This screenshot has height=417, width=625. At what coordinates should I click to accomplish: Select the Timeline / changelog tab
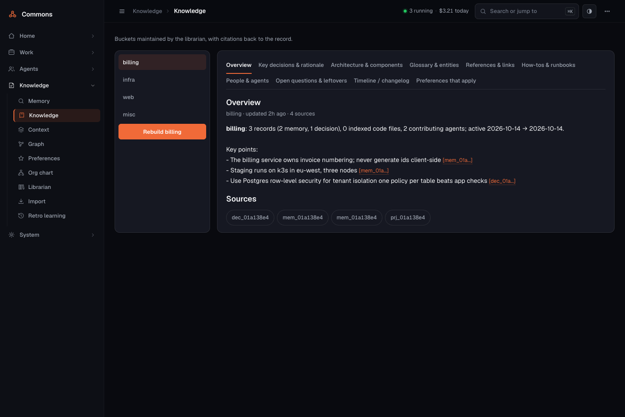pyautogui.click(x=382, y=81)
